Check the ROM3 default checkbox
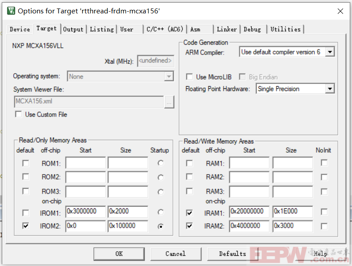This screenshot has width=352, height=266. click(x=25, y=191)
